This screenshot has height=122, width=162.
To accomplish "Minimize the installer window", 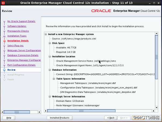I will coord(150,3).
